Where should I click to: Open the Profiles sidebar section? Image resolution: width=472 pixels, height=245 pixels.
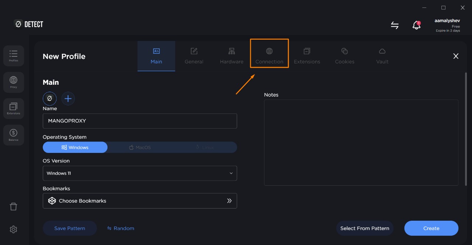pos(14,56)
